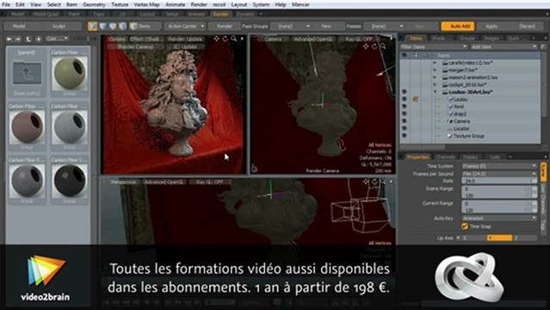
Task: Select the Edges selection mode icon
Action: (x=102, y=26)
